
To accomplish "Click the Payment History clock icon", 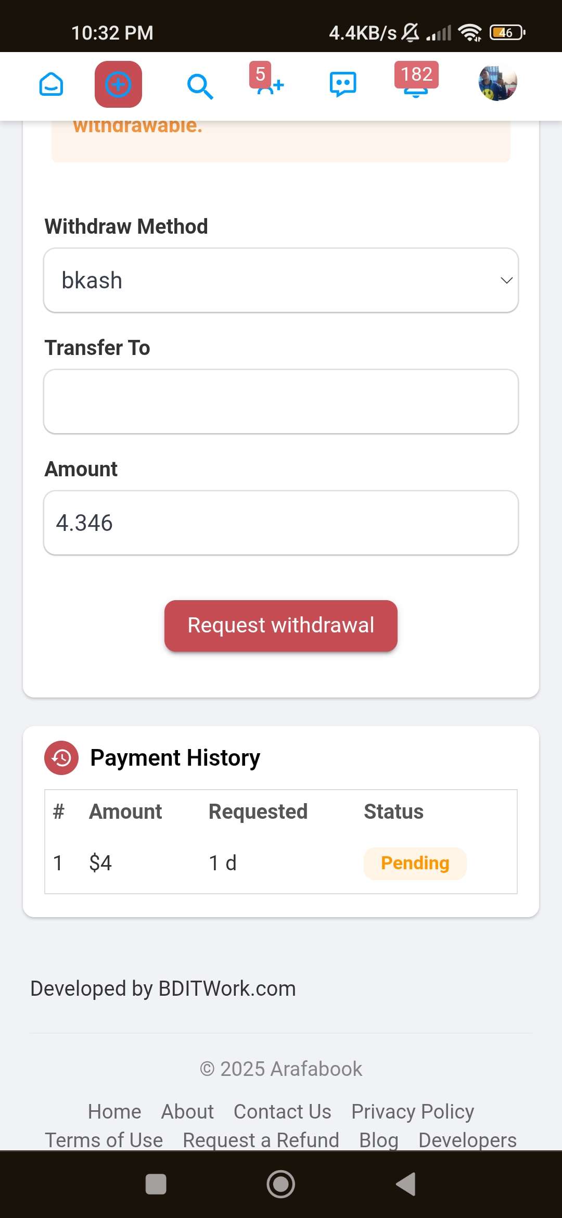I will coord(61,758).
